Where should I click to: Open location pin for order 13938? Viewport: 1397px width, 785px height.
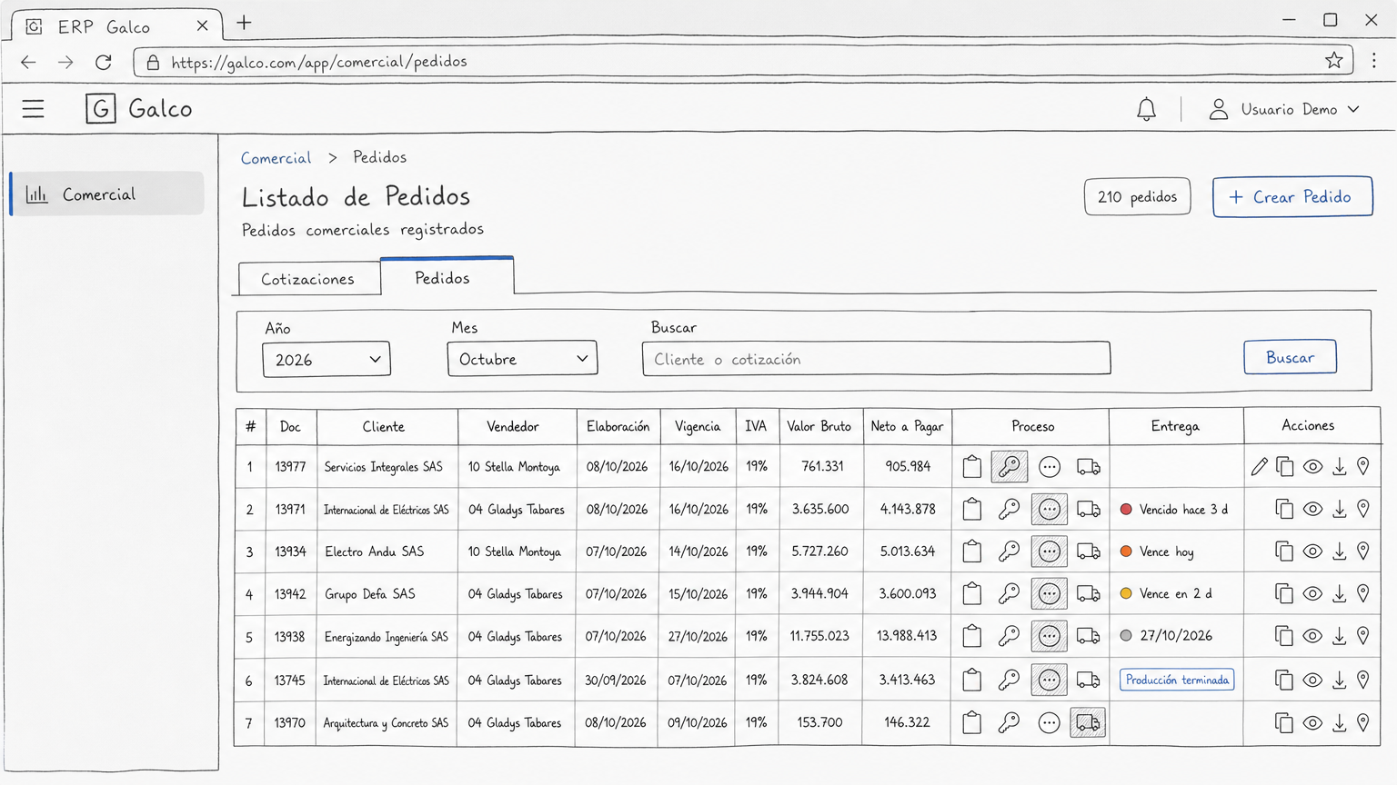1362,636
